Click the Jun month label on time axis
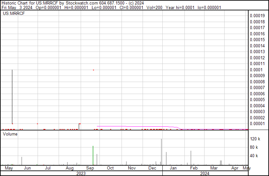The image size is (269, 176). [27, 168]
